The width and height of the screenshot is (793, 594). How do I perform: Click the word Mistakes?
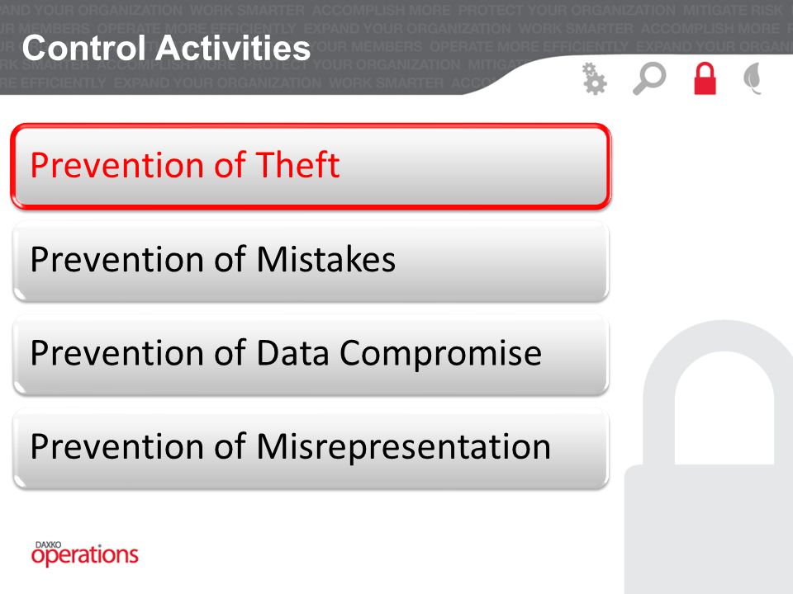[326, 259]
